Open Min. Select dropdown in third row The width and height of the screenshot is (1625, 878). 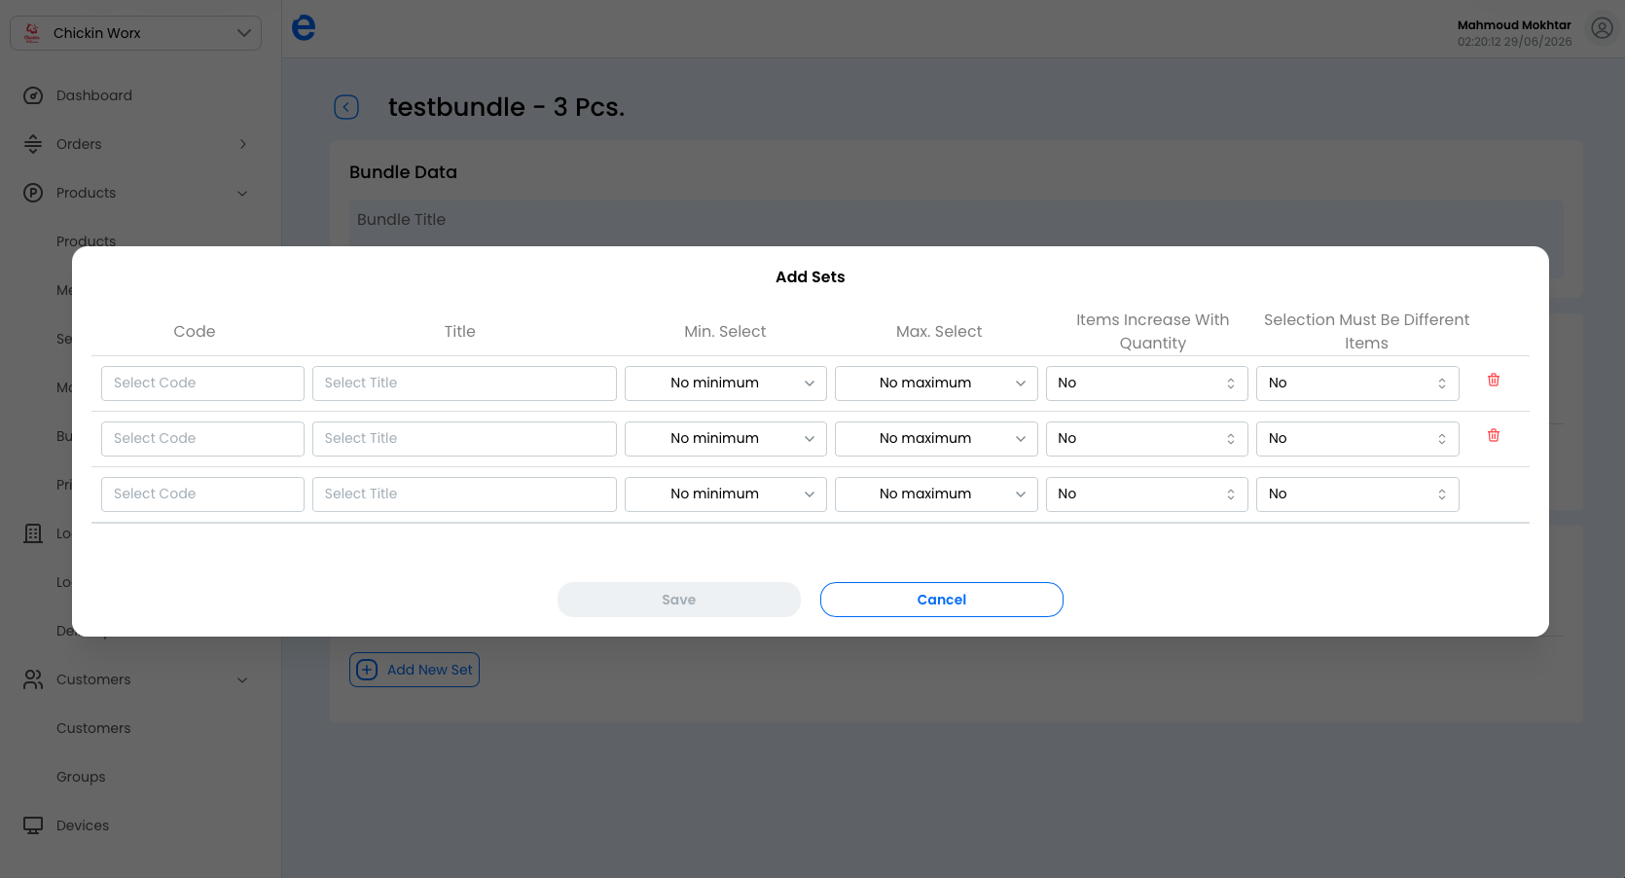(726, 494)
